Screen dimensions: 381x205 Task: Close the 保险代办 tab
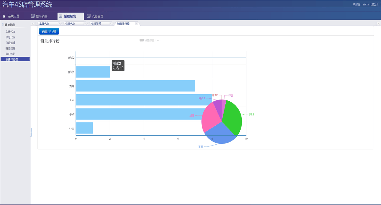point(85,24)
